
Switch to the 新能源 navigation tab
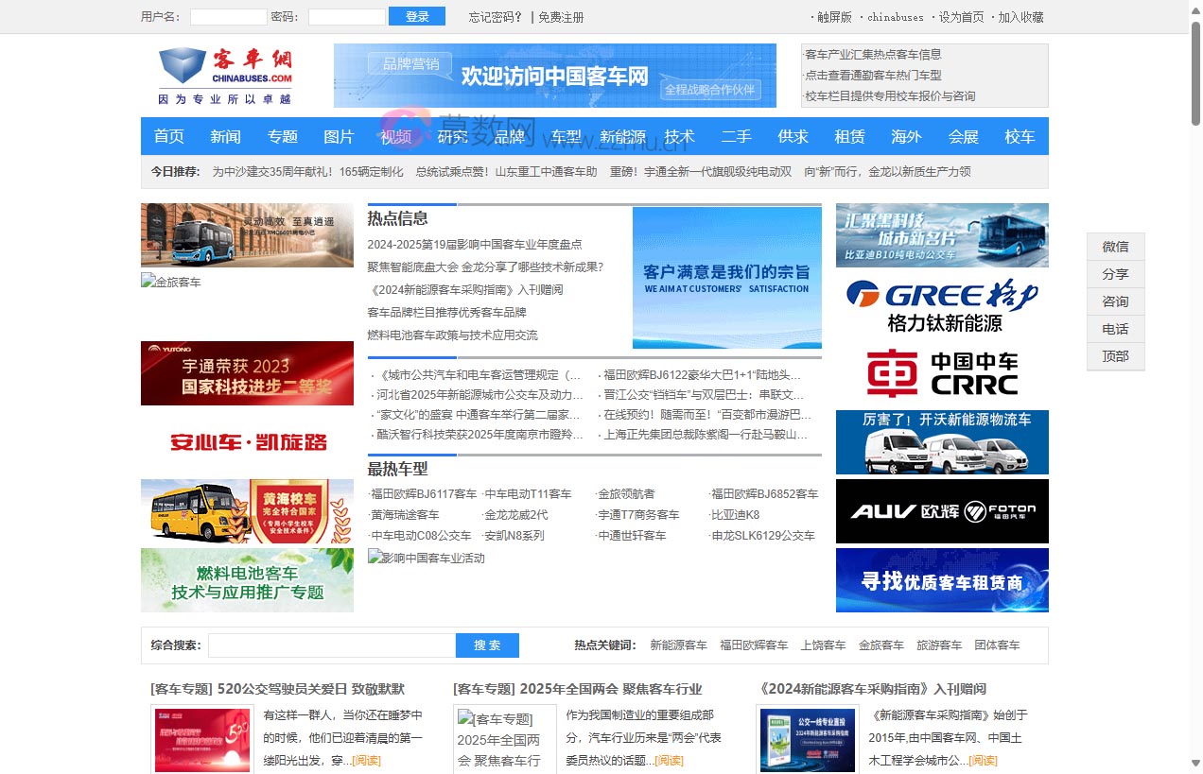(x=623, y=136)
